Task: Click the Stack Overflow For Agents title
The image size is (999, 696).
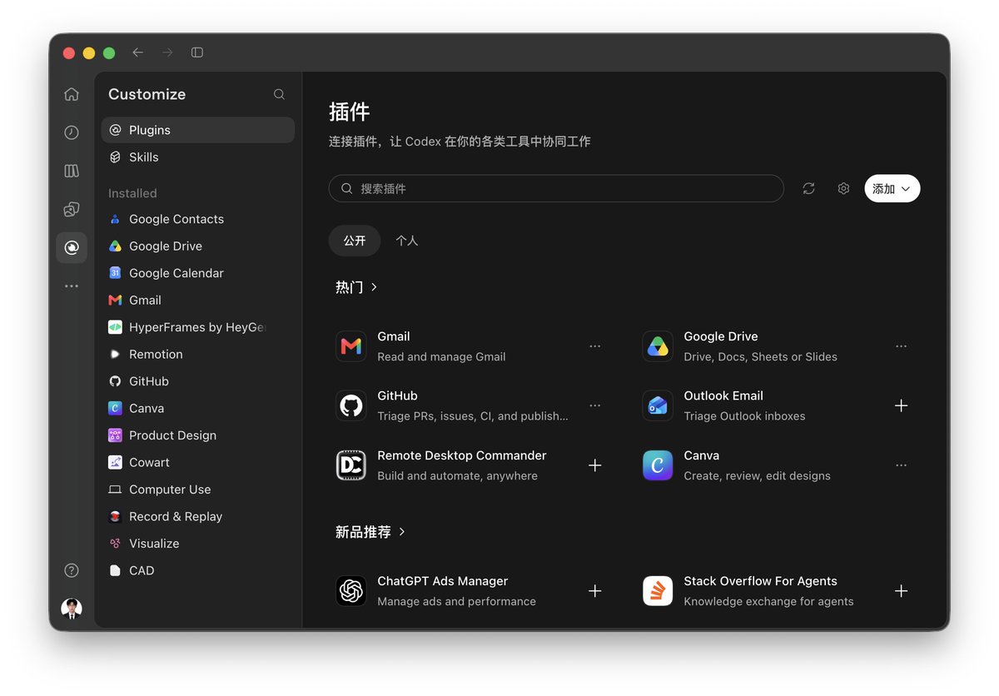Action: (x=760, y=581)
